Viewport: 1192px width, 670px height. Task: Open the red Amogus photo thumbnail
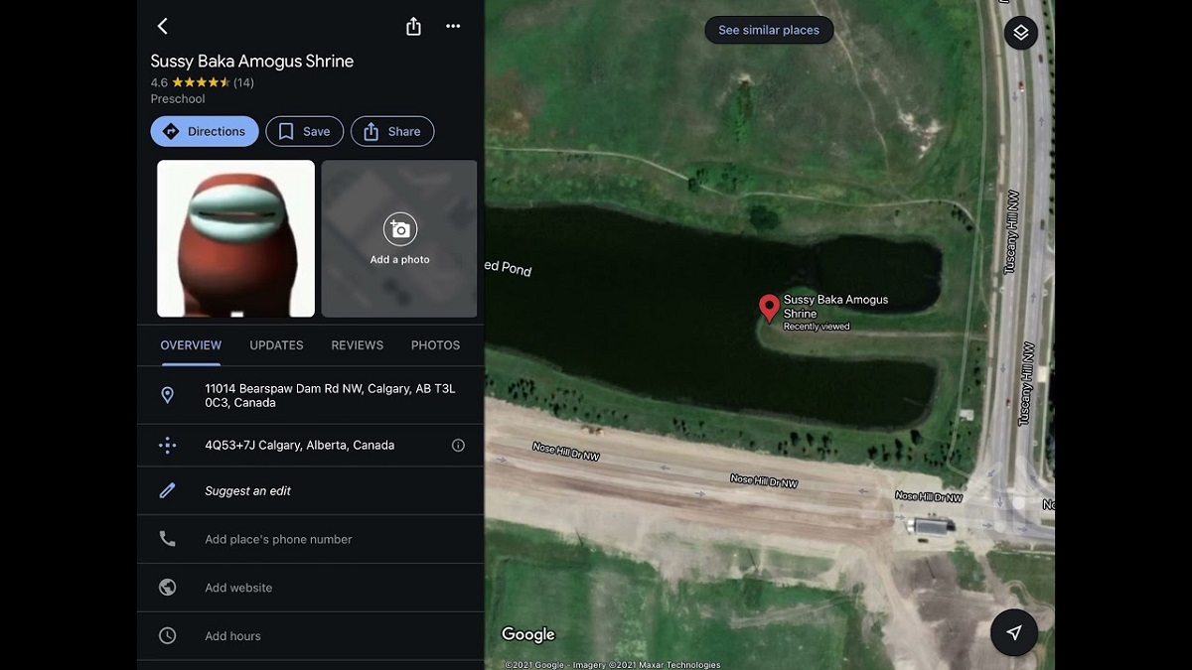(x=236, y=239)
